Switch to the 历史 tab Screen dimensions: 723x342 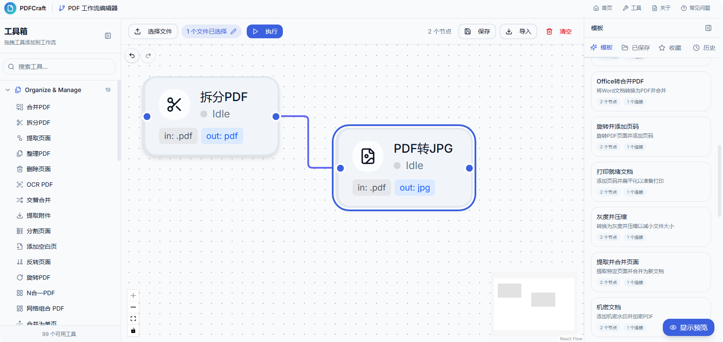(704, 48)
